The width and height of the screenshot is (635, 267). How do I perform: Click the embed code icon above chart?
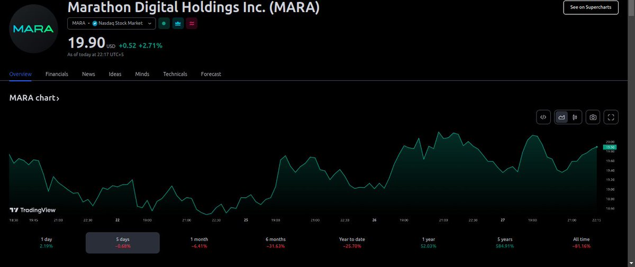(543, 117)
